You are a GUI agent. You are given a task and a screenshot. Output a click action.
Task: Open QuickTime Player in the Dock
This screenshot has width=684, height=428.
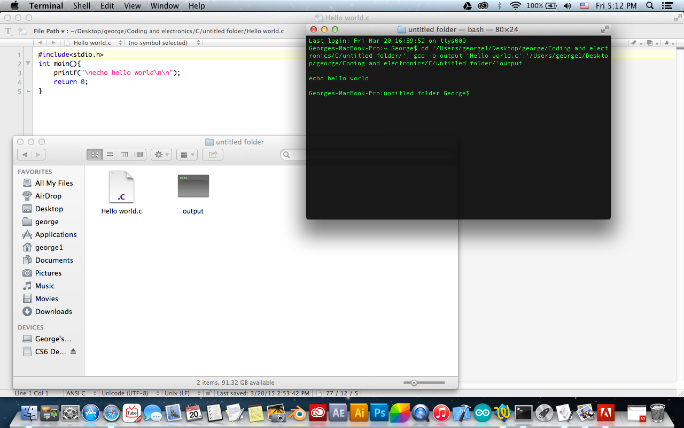(x=421, y=412)
